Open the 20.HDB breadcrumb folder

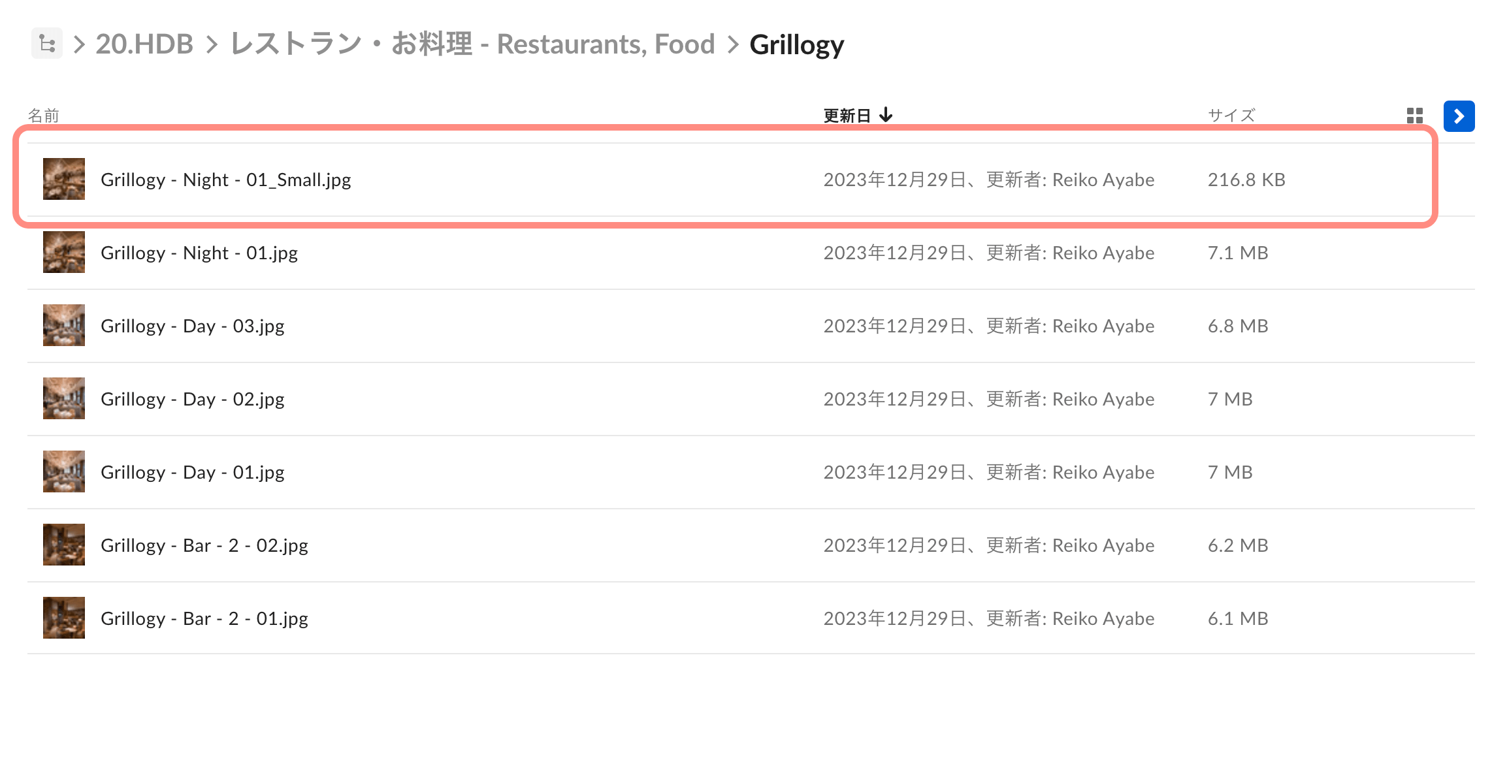[144, 44]
